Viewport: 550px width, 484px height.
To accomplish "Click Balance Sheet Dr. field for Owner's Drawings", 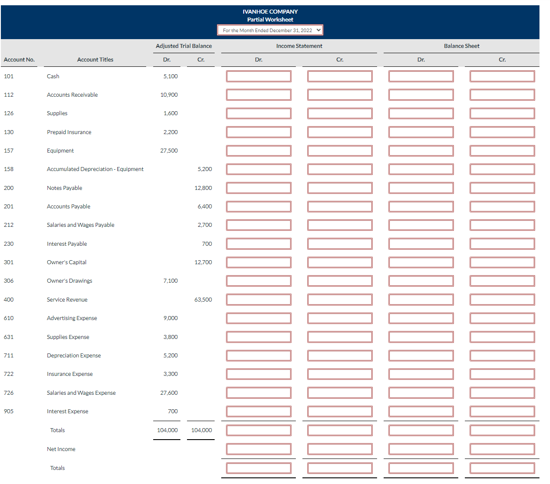I will point(421,281).
